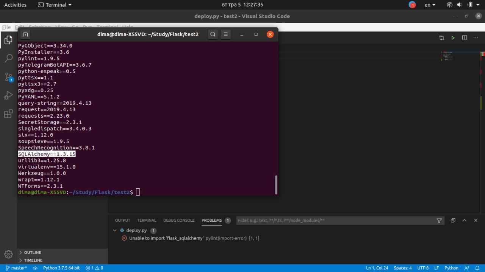Run Python file with play icon
485x272 pixels.
(x=453, y=38)
